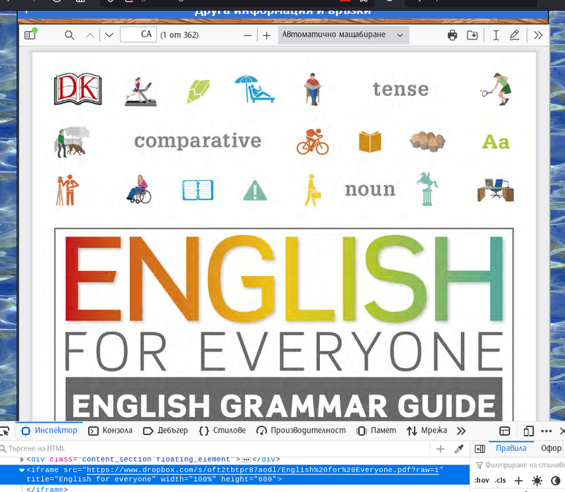Print the PDF document
The height and width of the screenshot is (492, 565).
(x=452, y=35)
